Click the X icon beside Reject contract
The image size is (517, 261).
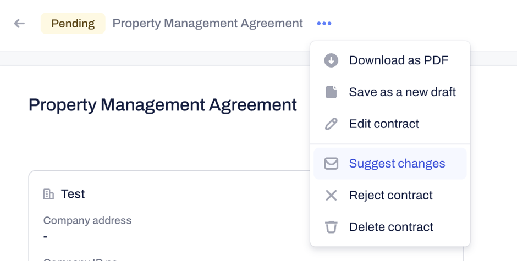click(331, 195)
